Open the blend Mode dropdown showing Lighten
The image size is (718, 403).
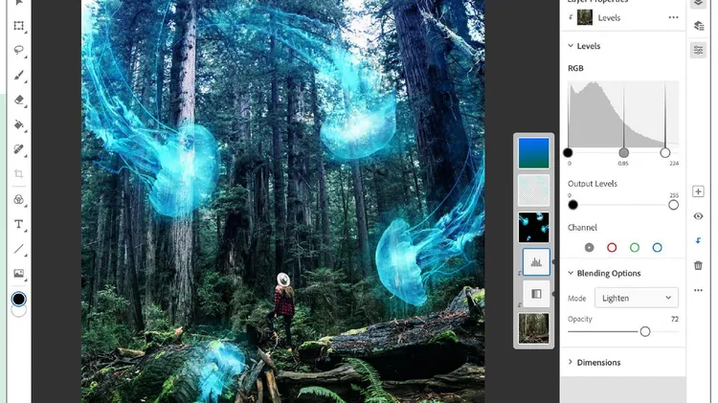pyautogui.click(x=637, y=298)
